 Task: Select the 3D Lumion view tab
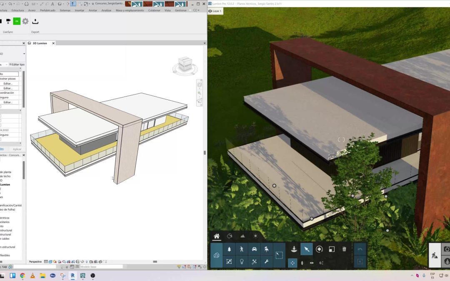[40, 43]
